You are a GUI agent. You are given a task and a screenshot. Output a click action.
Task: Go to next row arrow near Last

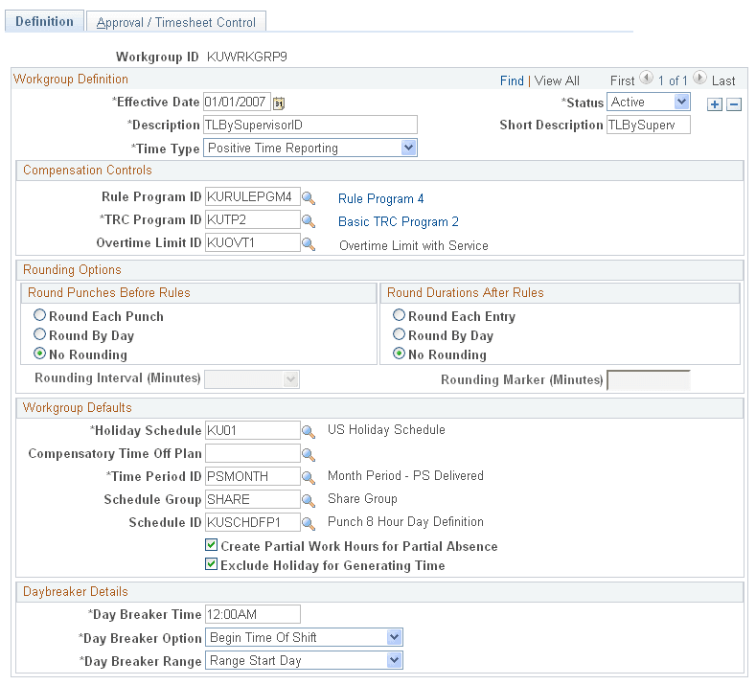point(699,78)
